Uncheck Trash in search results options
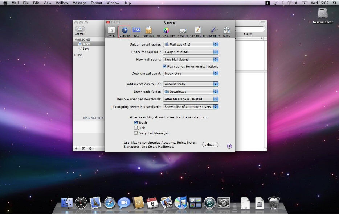The image size is (339, 218). (136, 122)
